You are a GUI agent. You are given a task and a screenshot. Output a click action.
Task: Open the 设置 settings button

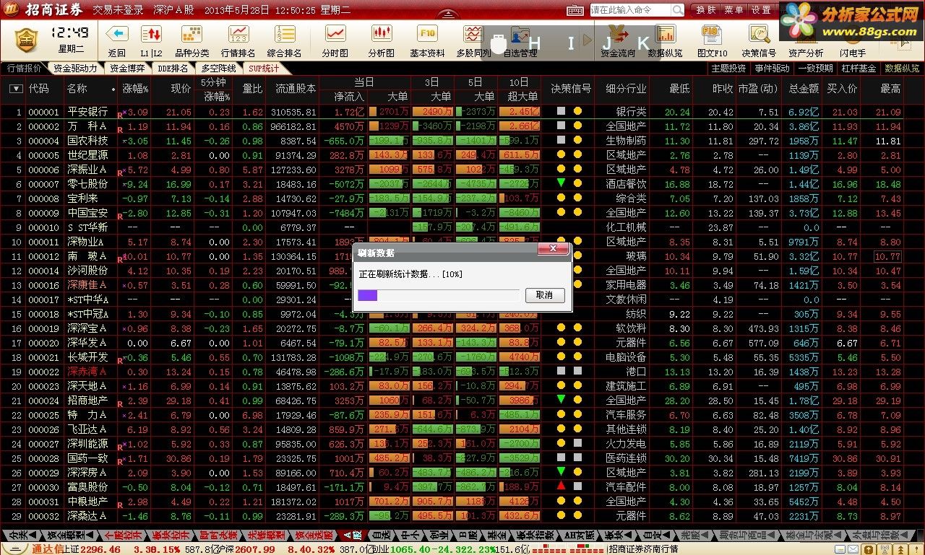pyautogui.click(x=761, y=10)
